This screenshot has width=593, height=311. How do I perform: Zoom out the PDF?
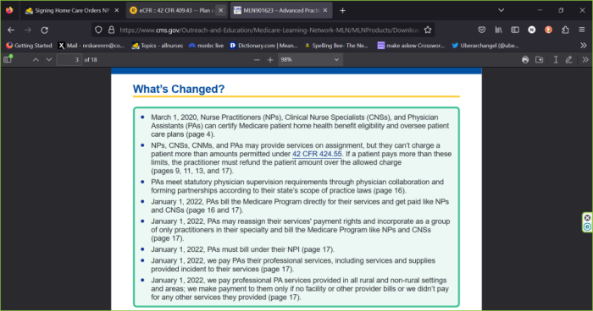[x=257, y=60]
